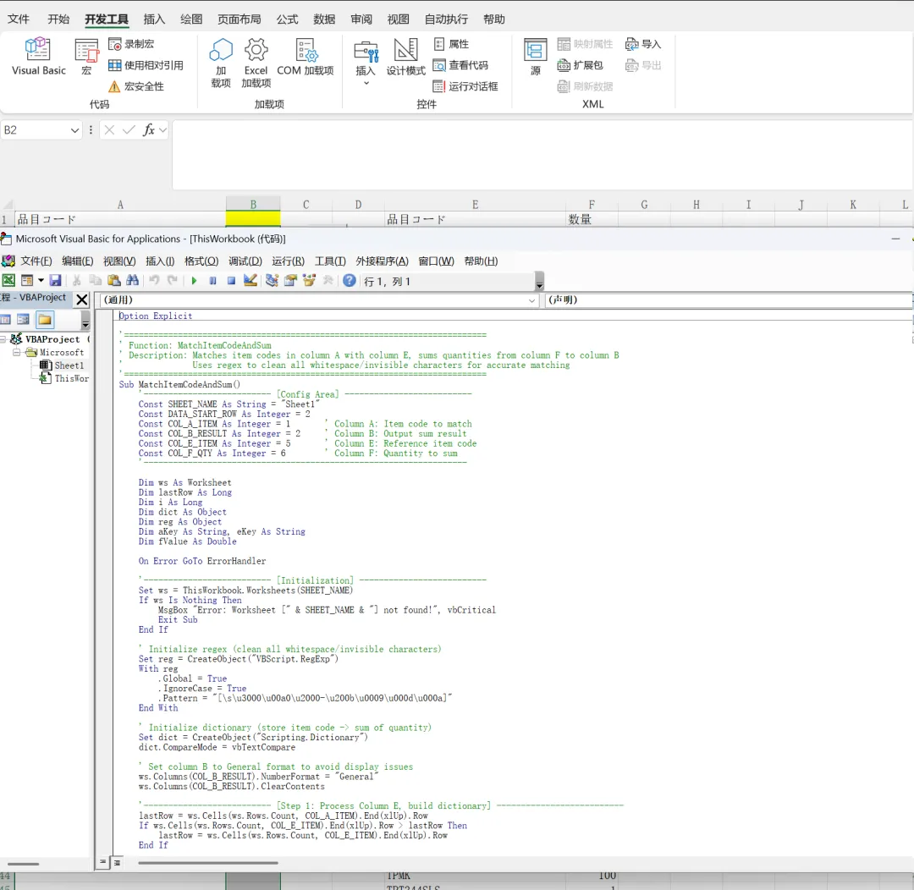Switch to 数据 ribbon tab

tap(324, 19)
